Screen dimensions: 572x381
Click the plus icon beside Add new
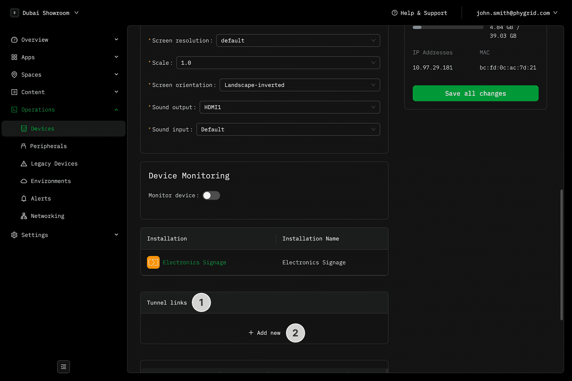tap(251, 333)
